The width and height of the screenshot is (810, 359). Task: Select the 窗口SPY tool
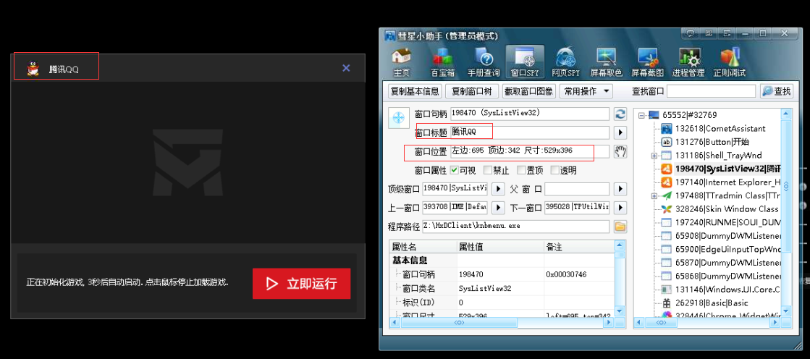coord(525,62)
